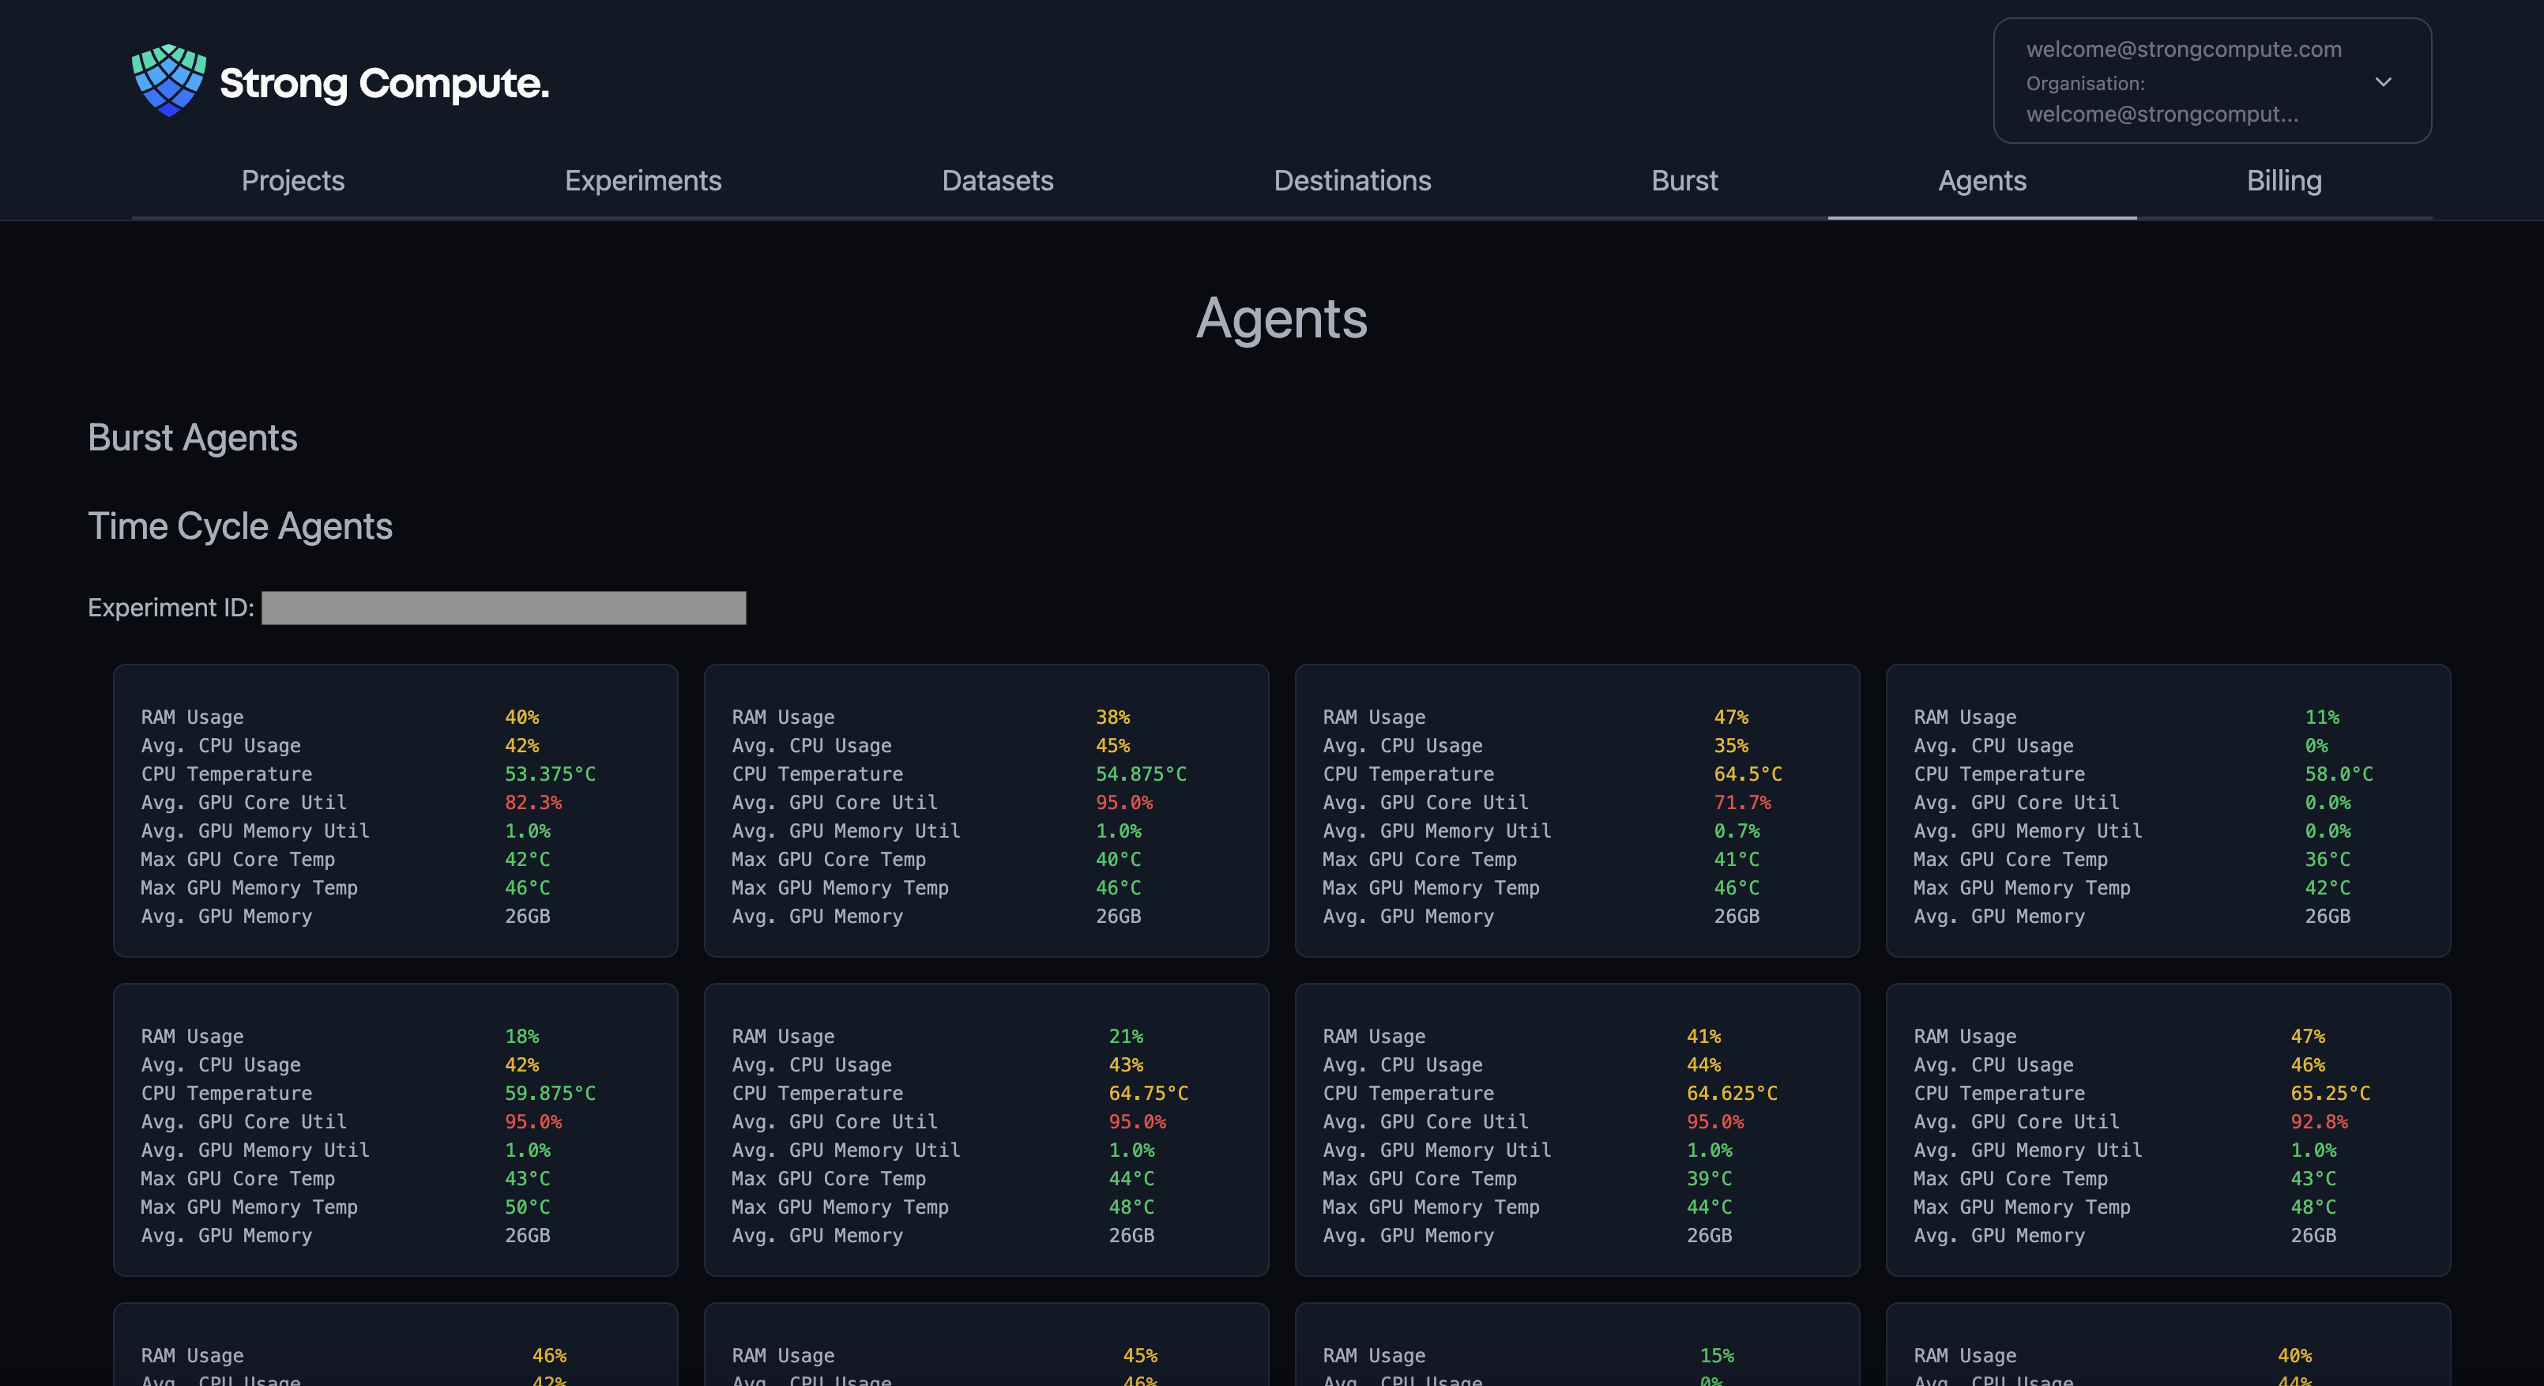Viewport: 2544px width, 1386px height.
Task: Select the idle agent card with 11% RAM
Action: [2168, 810]
